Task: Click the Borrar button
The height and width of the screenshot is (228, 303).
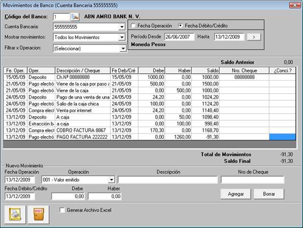Action: [269, 194]
